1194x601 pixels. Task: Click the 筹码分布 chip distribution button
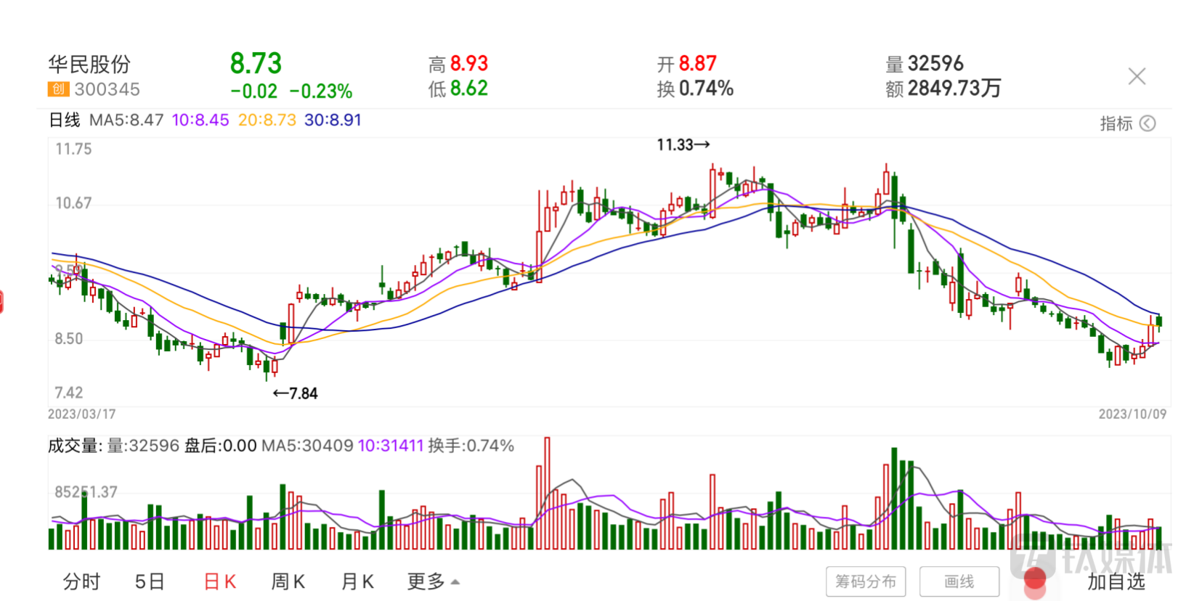[x=865, y=581]
